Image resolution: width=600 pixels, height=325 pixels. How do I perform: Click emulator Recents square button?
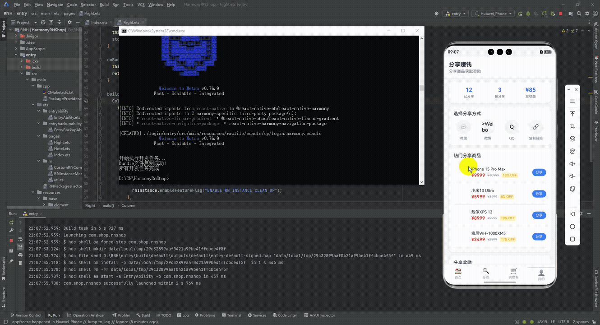(x=572, y=239)
